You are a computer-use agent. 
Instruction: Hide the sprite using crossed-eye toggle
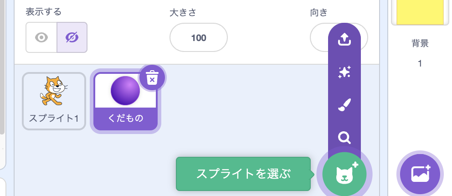click(72, 37)
